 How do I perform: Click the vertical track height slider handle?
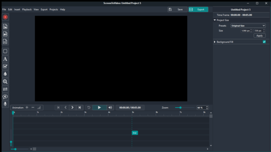point(11,142)
